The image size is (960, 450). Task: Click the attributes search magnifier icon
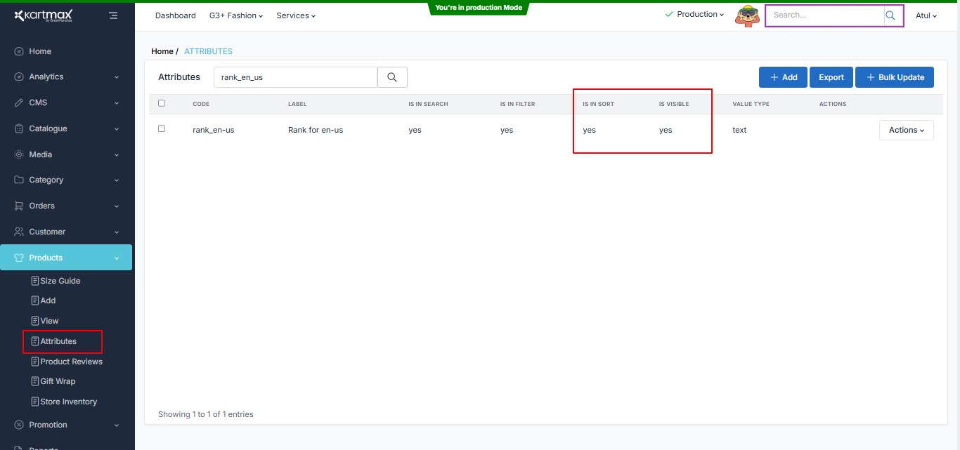[x=392, y=77]
